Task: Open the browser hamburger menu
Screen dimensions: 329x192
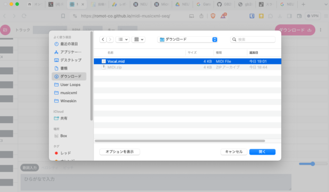Action: [x=326, y=16]
